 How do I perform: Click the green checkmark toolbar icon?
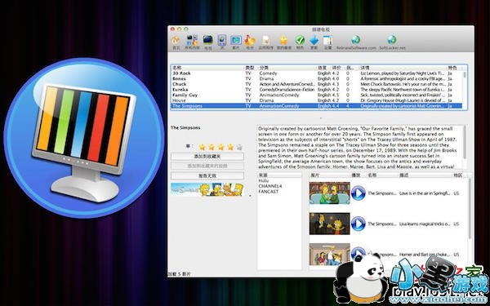[x=300, y=40]
